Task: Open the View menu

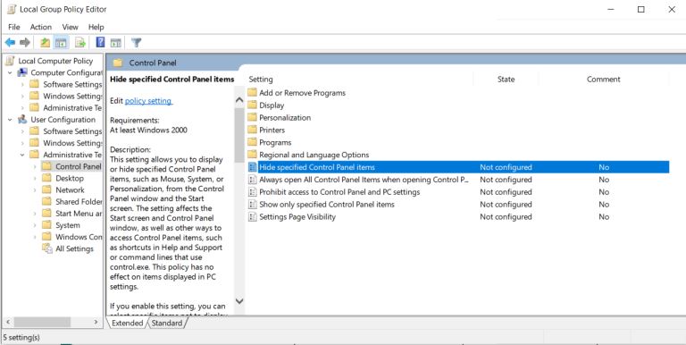Action: [x=70, y=27]
